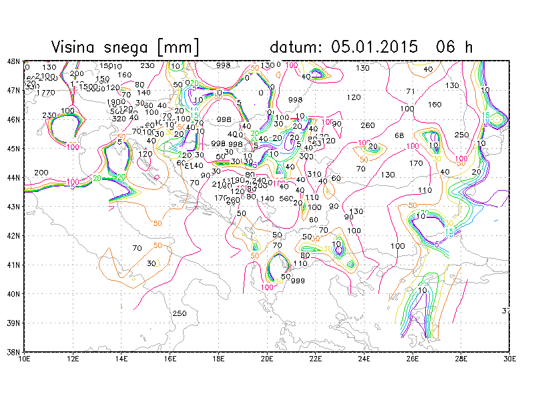Click the 18E longitude label
Screen dimensions: 534x412
pos(218,359)
